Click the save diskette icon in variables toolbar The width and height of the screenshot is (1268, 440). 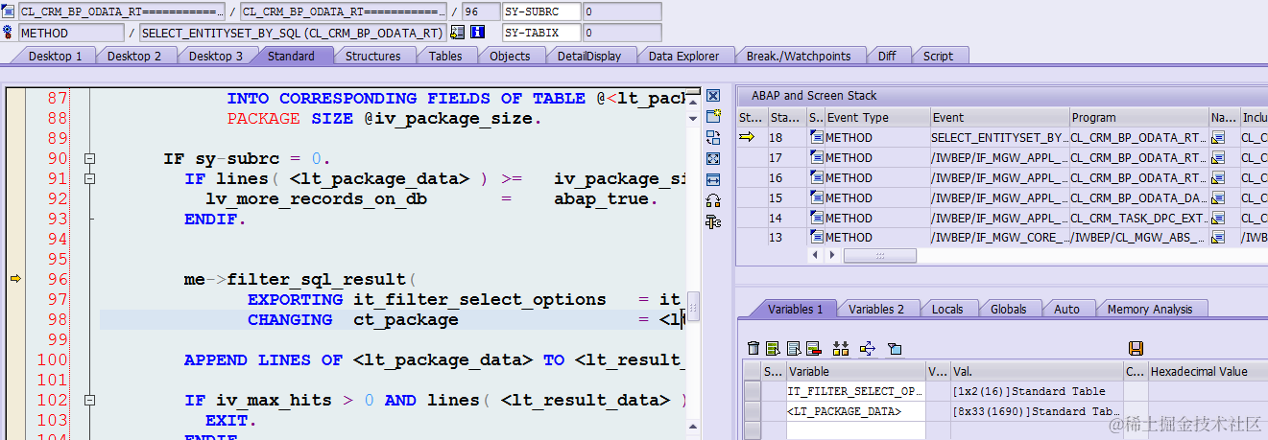tap(1136, 348)
